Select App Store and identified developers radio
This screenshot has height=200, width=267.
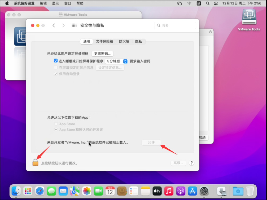56,130
